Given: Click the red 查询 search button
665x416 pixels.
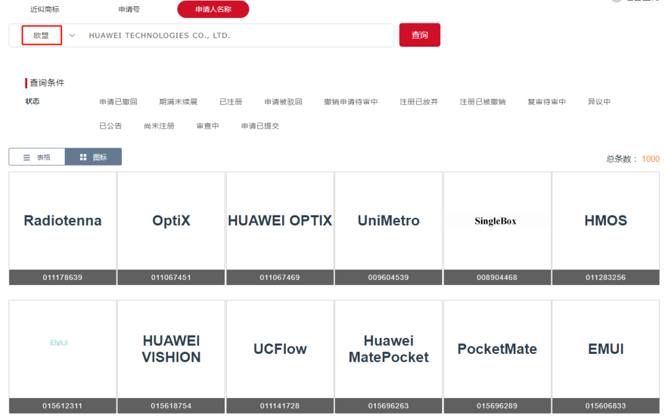Looking at the screenshot, I should coord(419,35).
